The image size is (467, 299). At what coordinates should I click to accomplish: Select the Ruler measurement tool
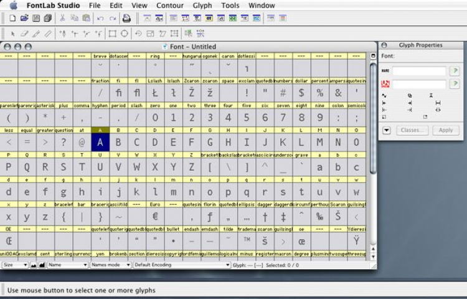[48, 34]
